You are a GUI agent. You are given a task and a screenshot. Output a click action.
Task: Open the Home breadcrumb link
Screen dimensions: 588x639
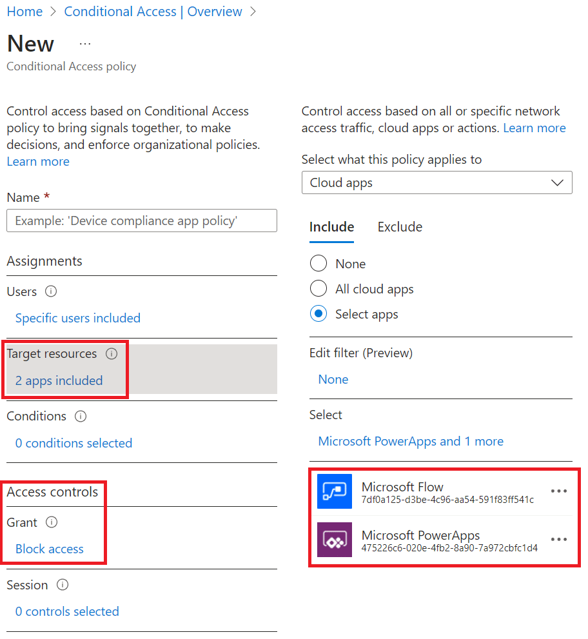point(24,12)
